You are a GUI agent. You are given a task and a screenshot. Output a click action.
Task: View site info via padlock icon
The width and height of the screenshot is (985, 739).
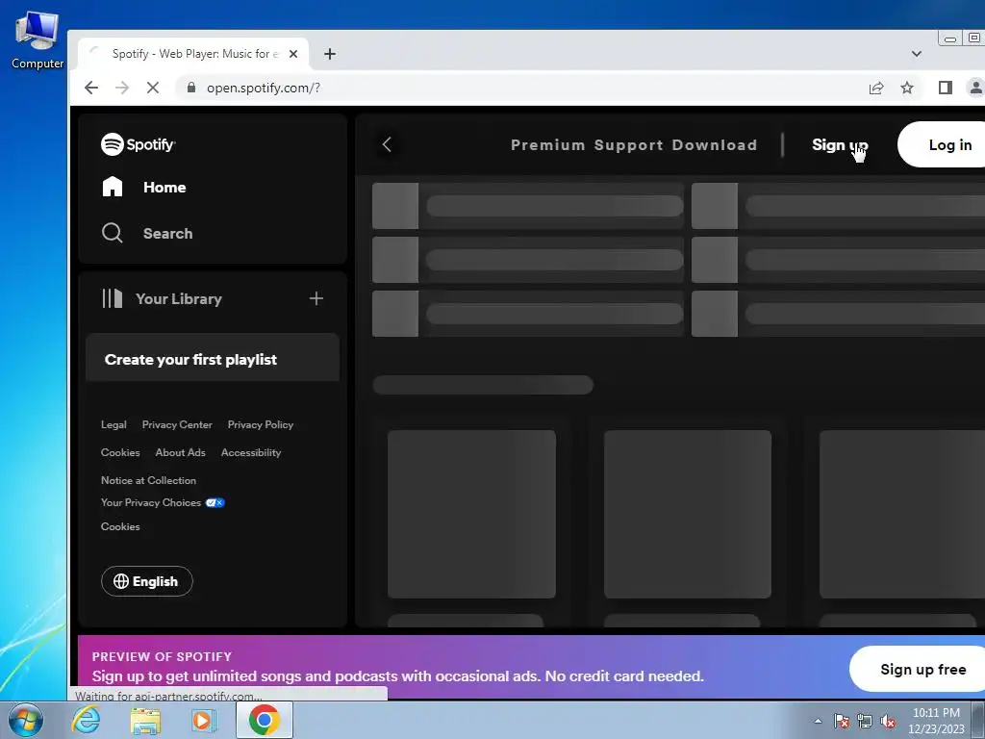pyautogui.click(x=191, y=88)
